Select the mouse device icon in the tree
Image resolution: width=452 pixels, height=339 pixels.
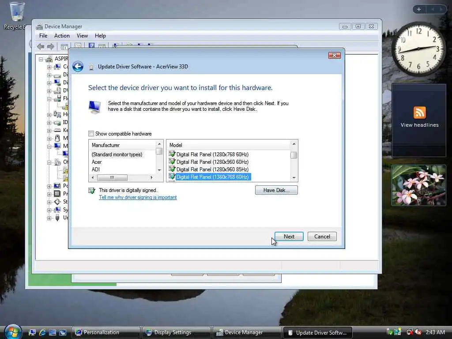click(57, 138)
